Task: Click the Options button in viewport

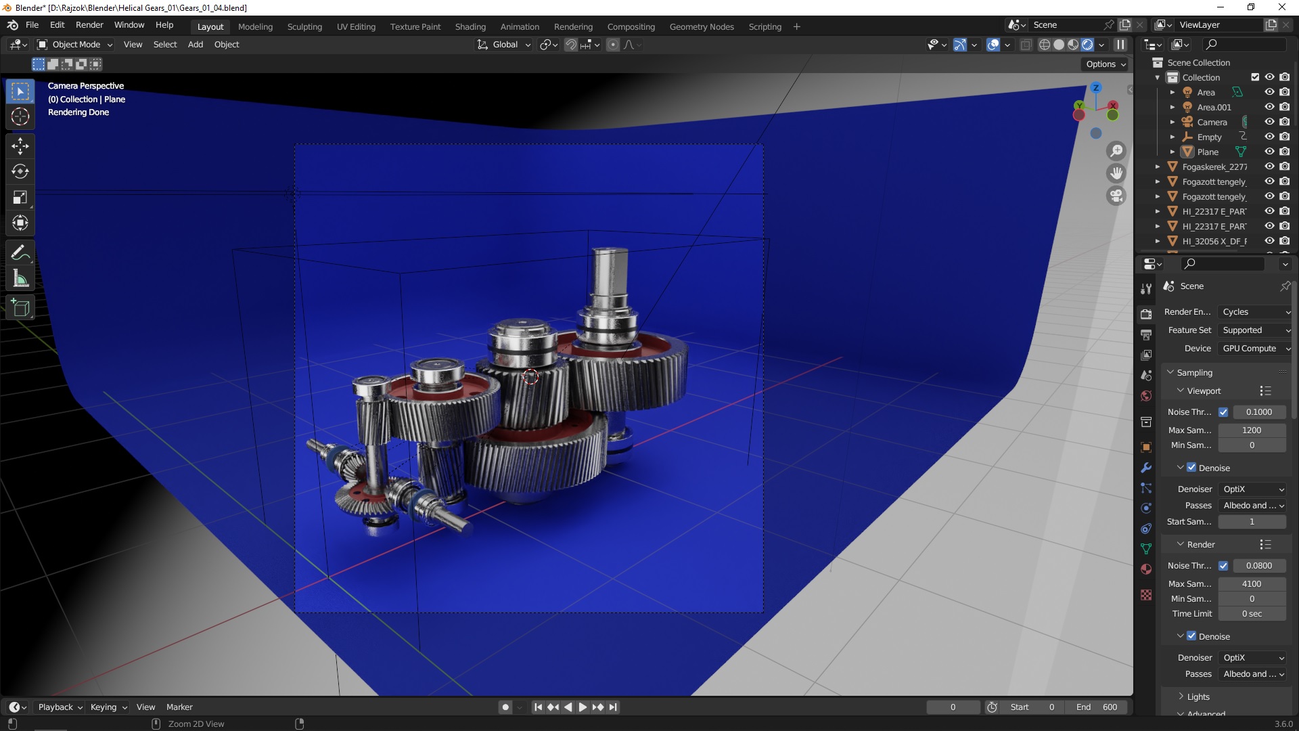Action: tap(1106, 64)
